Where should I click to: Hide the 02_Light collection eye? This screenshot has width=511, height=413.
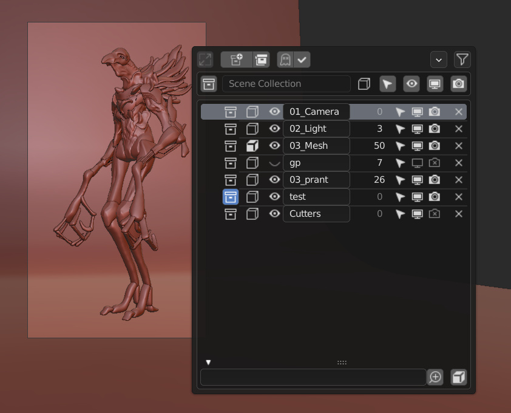[274, 129]
